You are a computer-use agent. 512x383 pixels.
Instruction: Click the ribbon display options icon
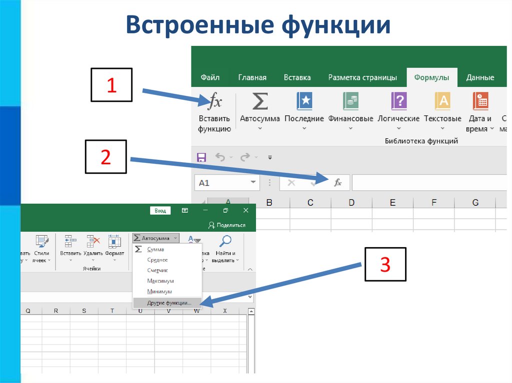pos(185,210)
